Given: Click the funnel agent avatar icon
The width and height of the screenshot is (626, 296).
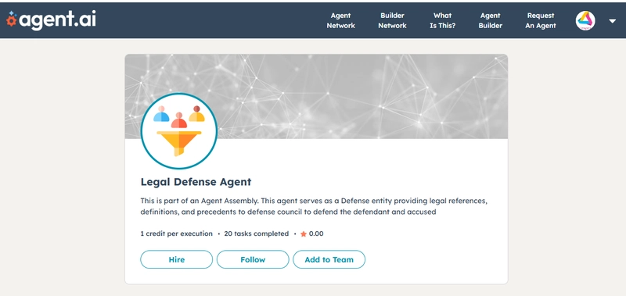Looking at the screenshot, I should click(179, 131).
